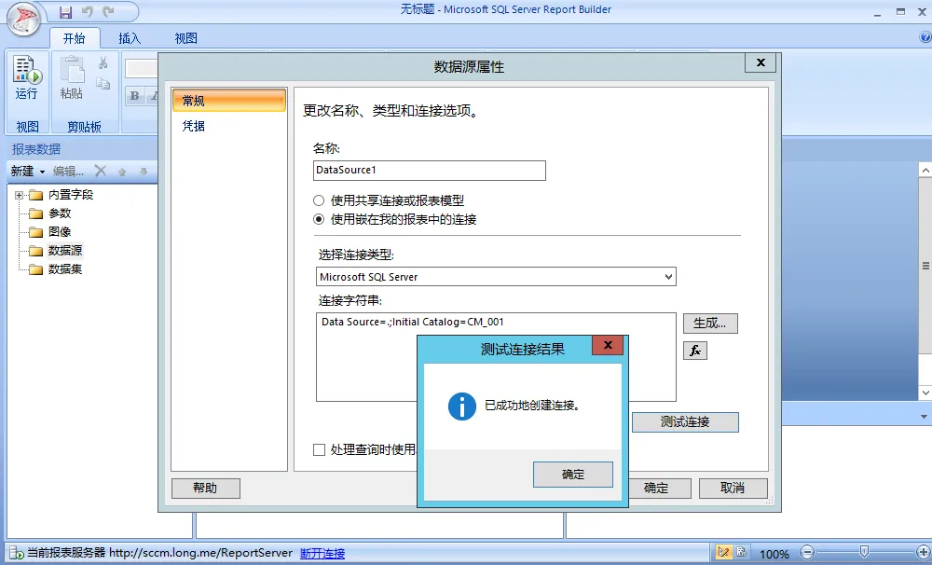The height and width of the screenshot is (565, 932).
Task: Click the run preview icon in status bar
Action: (741, 552)
